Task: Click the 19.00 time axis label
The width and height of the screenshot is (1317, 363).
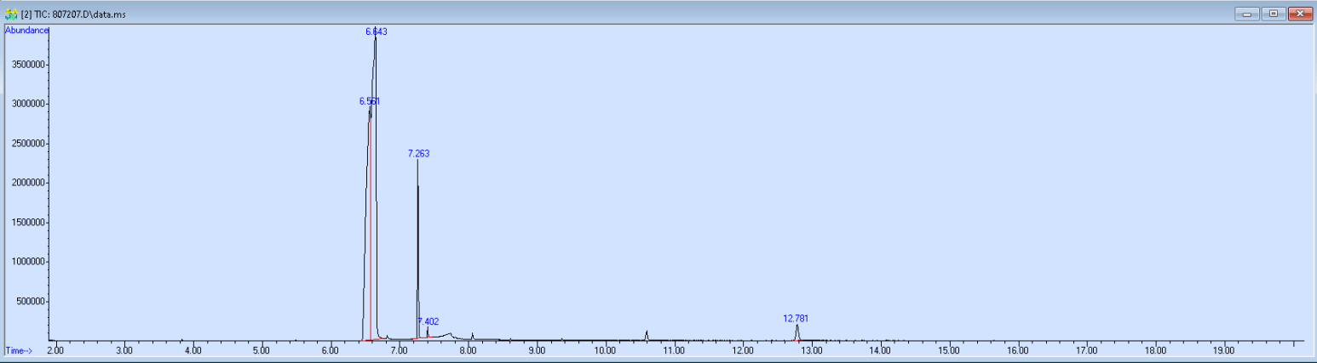Action: click(x=1224, y=350)
